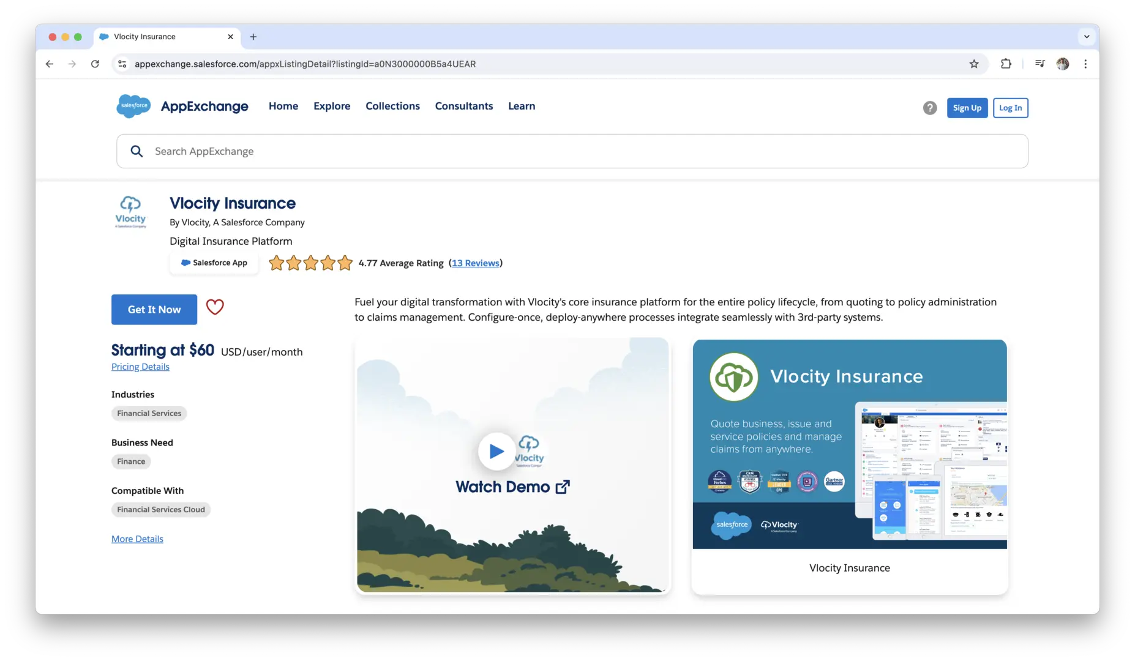Image resolution: width=1135 pixels, height=661 pixels.
Task: Open the Explore menu item
Action: pos(332,106)
